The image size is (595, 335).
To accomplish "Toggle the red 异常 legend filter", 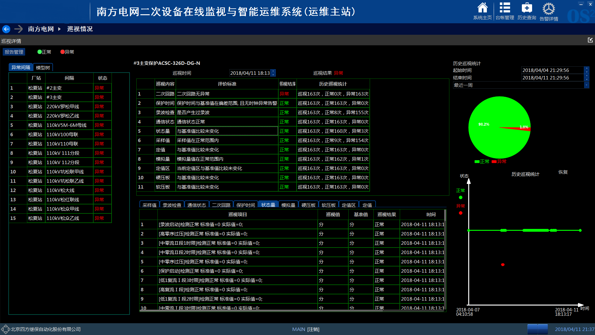I will [x=67, y=52].
